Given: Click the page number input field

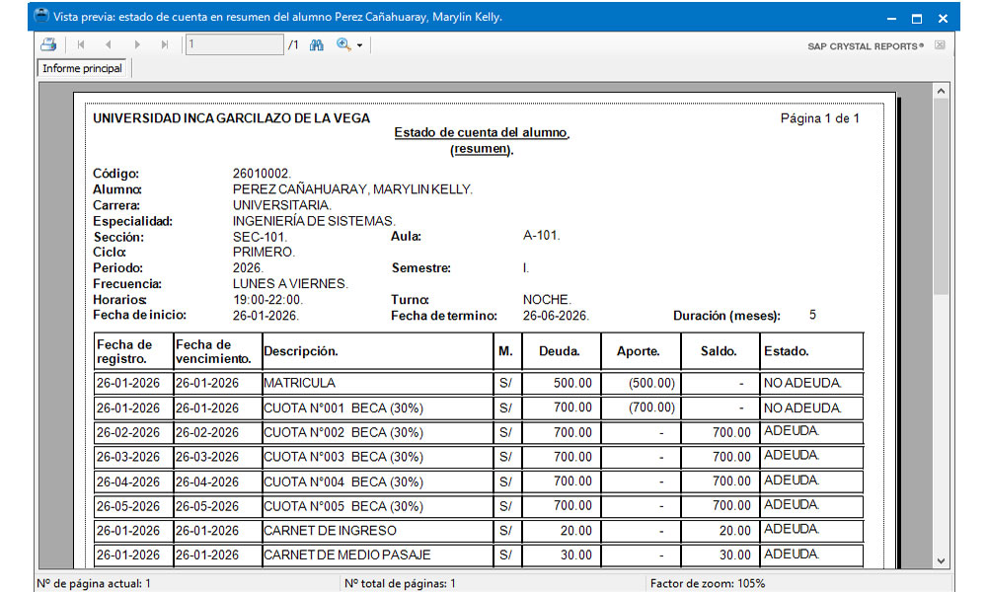Looking at the screenshot, I should pos(234,44).
